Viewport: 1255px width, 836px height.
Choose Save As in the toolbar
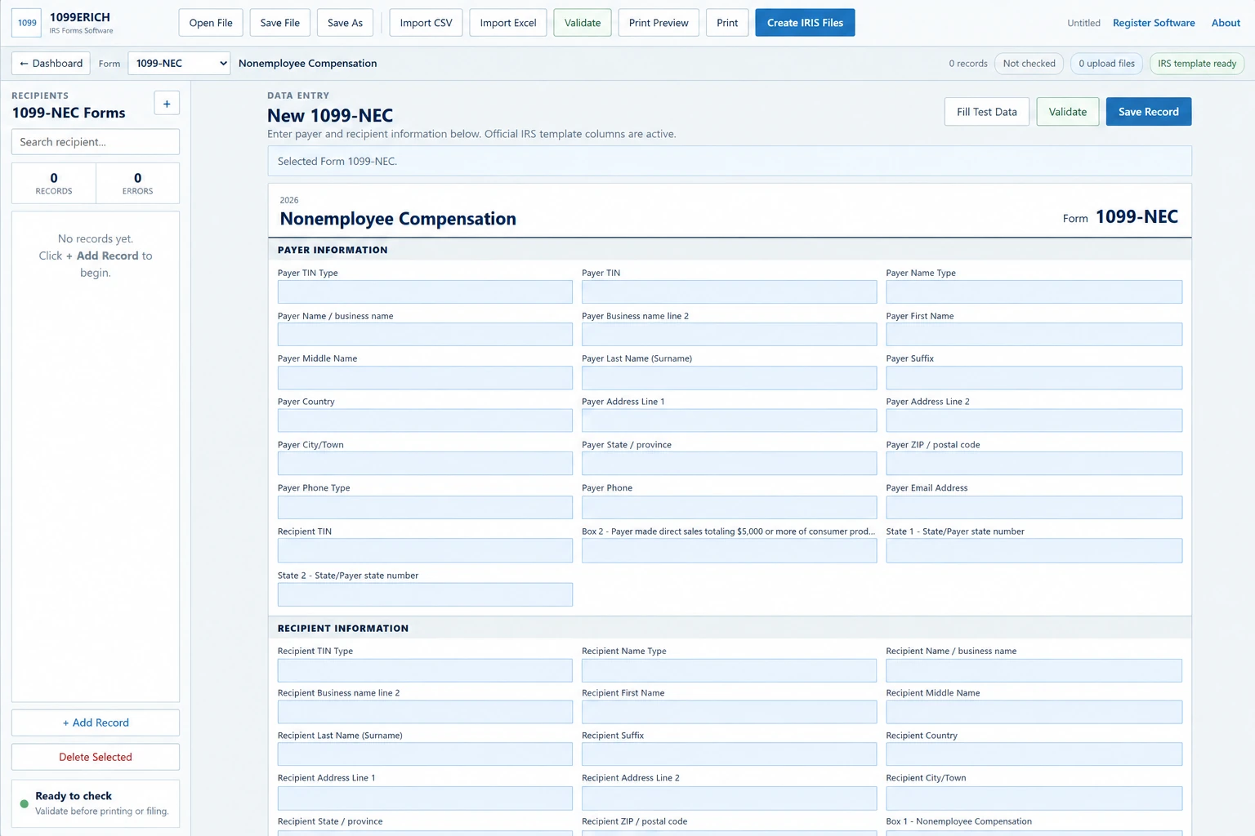pos(345,23)
